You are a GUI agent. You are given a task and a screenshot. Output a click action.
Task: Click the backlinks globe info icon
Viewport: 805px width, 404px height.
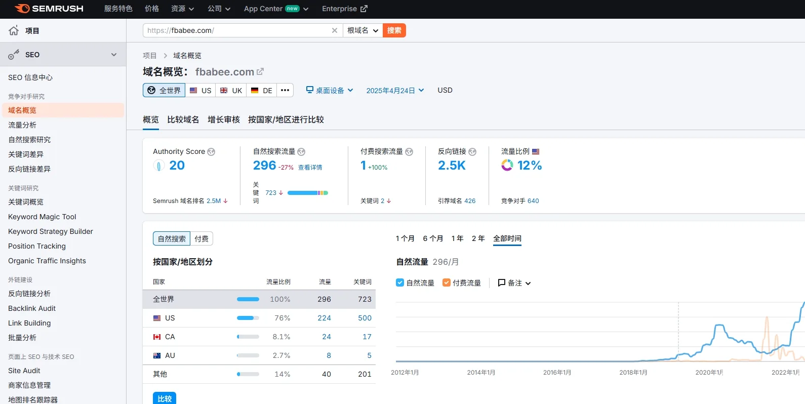472,152
